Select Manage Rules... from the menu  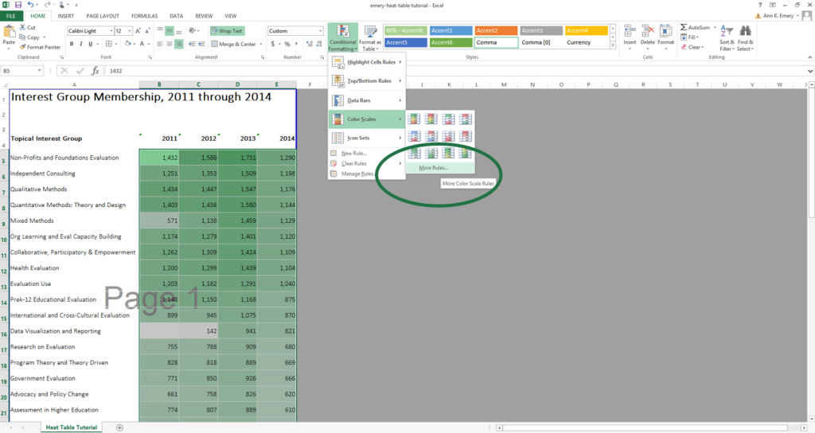coord(357,174)
